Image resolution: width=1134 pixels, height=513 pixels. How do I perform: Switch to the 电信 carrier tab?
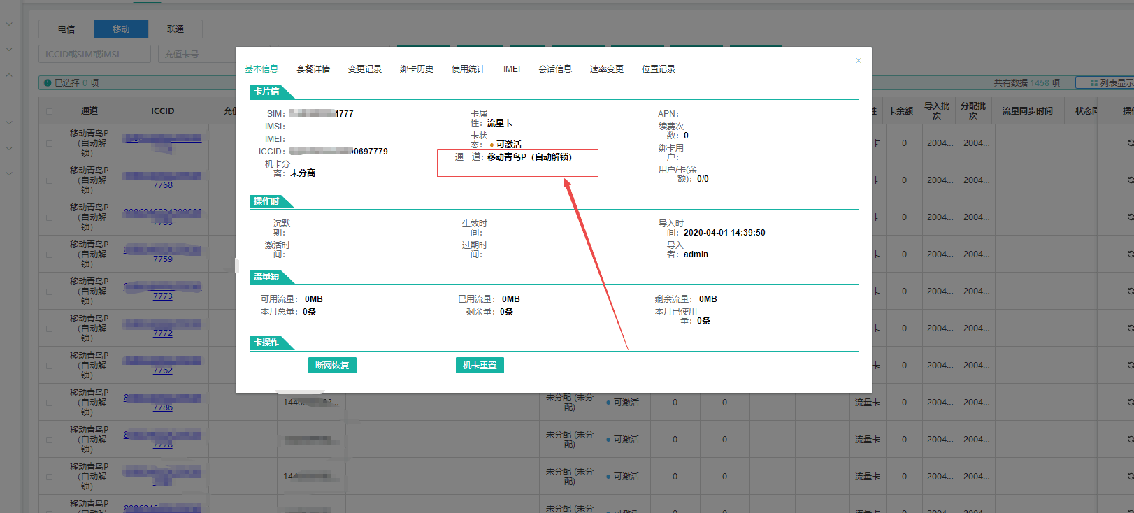click(66, 29)
